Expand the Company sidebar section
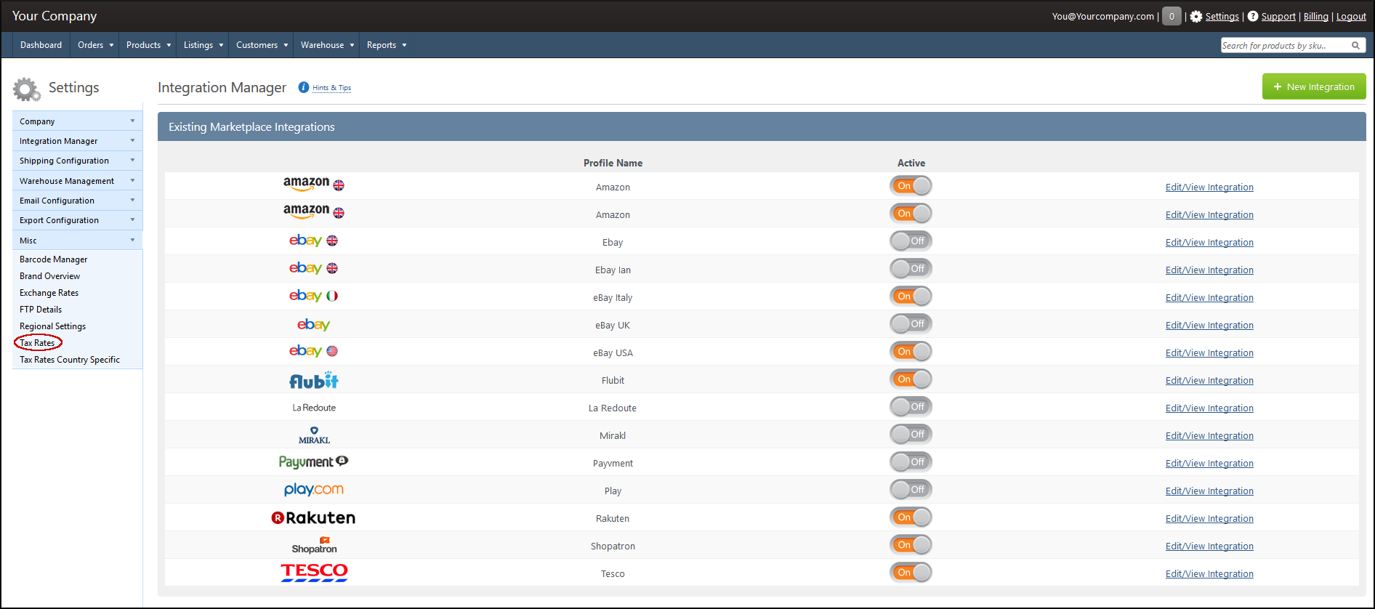This screenshot has width=1375, height=609. [x=77, y=121]
